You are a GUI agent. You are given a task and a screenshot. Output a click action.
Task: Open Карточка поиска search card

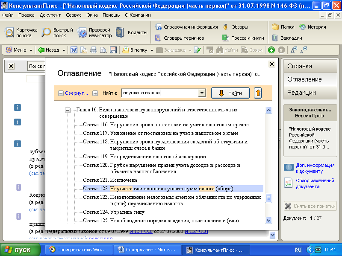21,33
